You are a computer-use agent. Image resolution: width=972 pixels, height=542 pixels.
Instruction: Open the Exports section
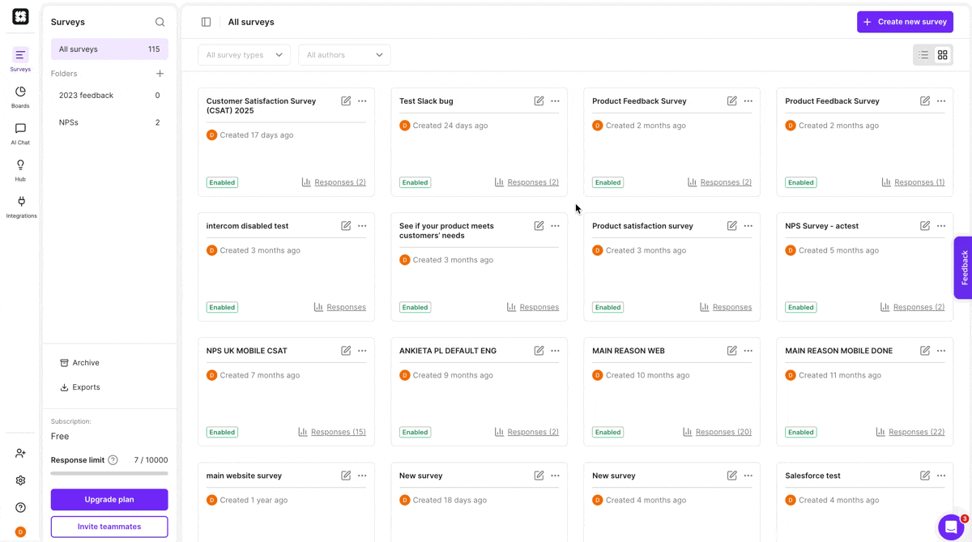79,386
